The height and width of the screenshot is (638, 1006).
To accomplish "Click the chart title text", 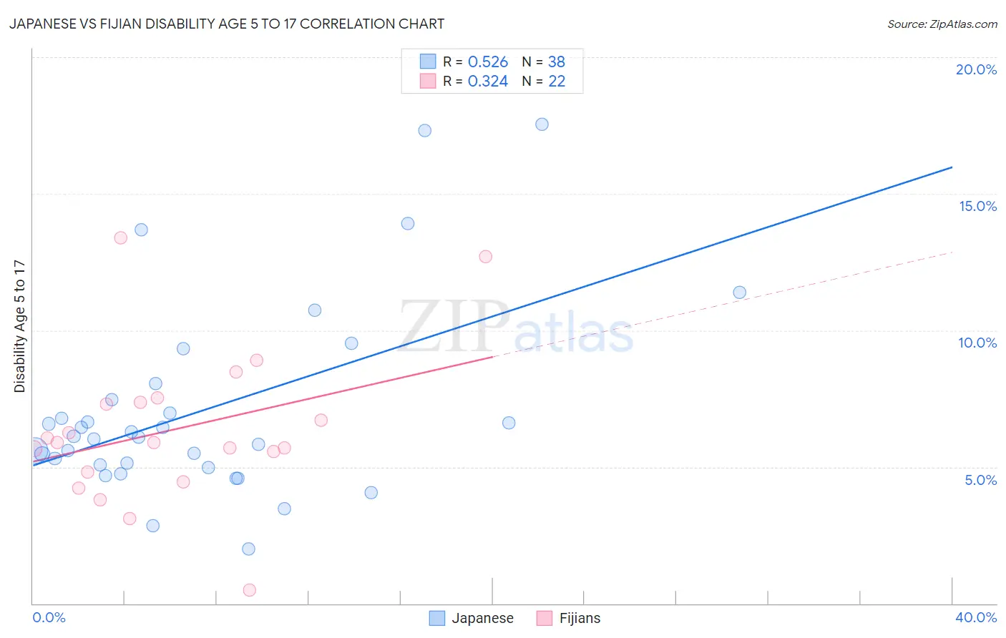I will tap(226, 24).
